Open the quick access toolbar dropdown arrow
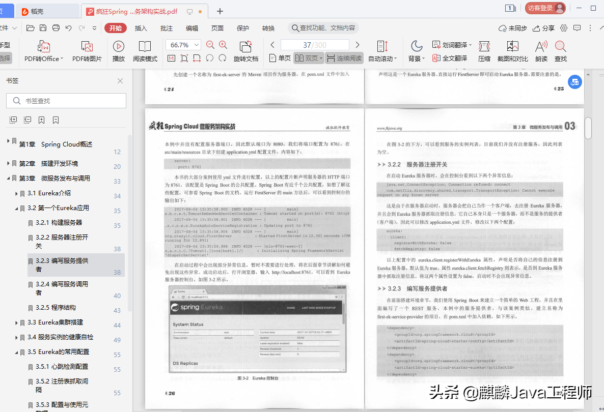Viewport: 604px width, 412px height. [x=94, y=28]
